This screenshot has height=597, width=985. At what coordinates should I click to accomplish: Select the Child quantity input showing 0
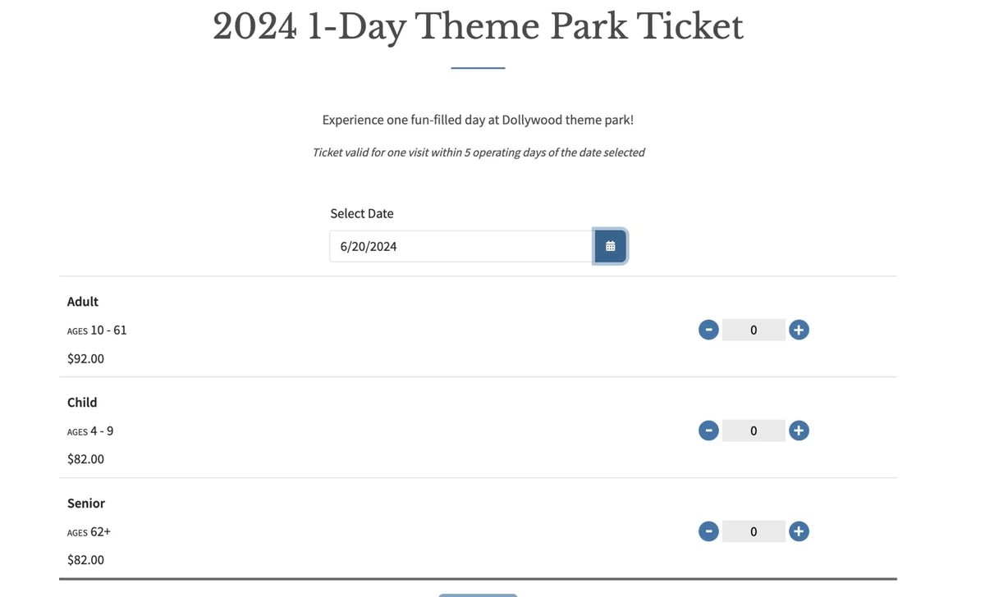[x=753, y=430]
